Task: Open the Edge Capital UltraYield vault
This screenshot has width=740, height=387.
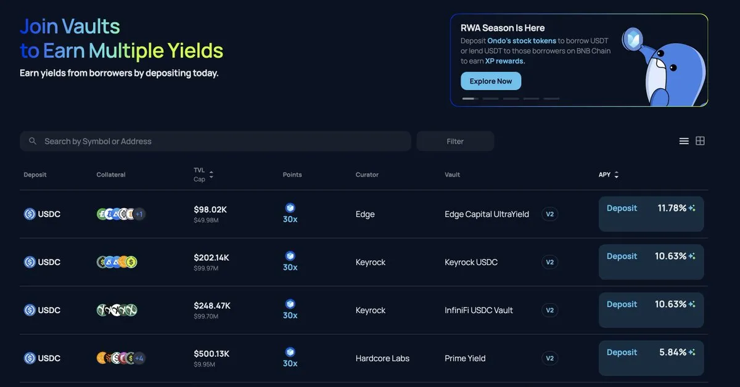Action: click(x=487, y=214)
